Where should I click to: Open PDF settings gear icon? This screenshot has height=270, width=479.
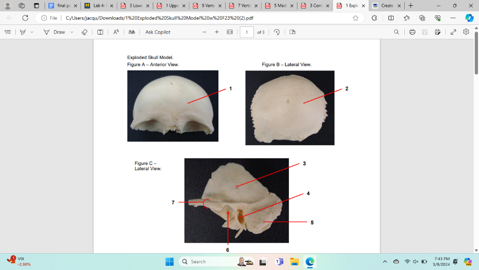click(466, 32)
